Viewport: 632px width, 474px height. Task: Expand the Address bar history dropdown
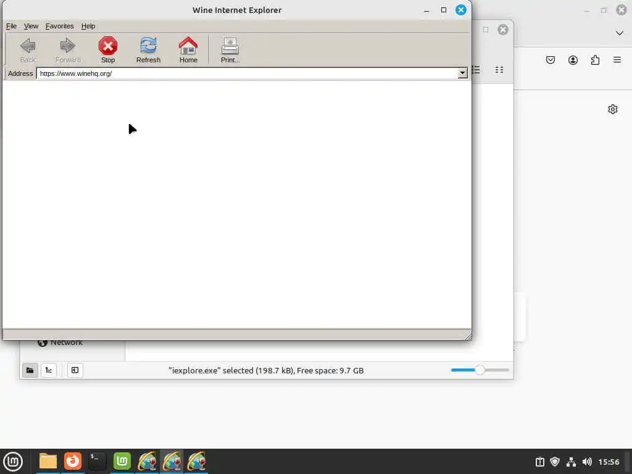point(463,73)
